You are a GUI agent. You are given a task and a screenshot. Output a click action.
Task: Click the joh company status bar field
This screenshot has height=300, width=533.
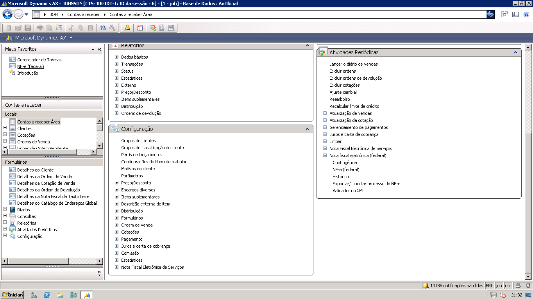(x=499, y=286)
